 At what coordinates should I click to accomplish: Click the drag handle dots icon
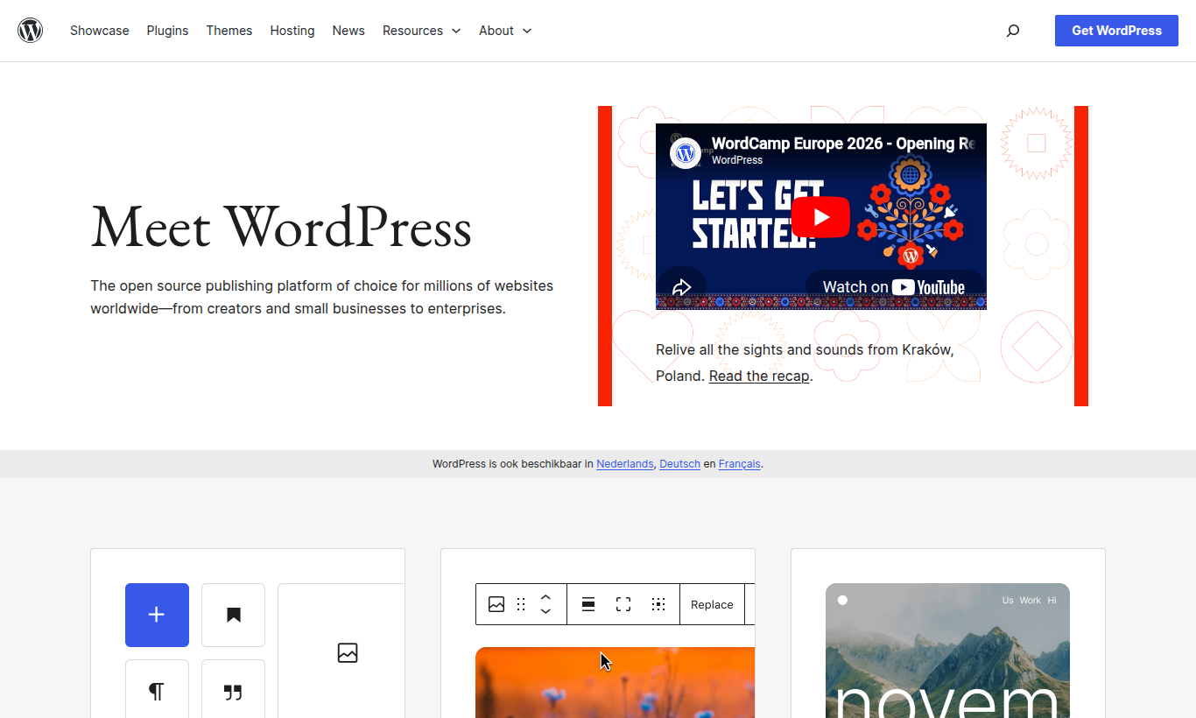click(x=521, y=604)
